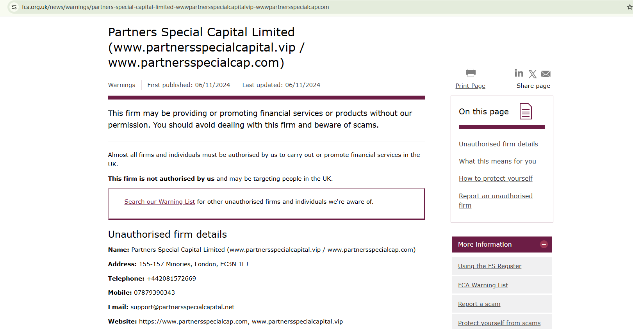Click the site information icon in address bar

(14, 7)
